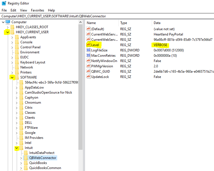Select the Console key

(x=27, y=42)
